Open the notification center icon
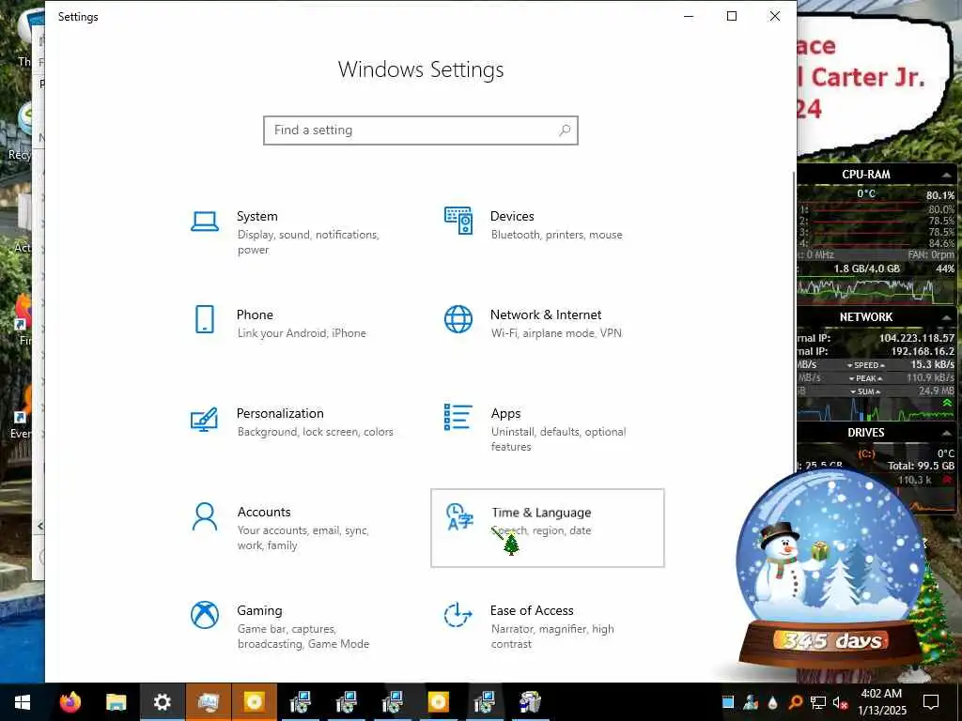Viewport: 962px width, 721px height. click(x=931, y=702)
